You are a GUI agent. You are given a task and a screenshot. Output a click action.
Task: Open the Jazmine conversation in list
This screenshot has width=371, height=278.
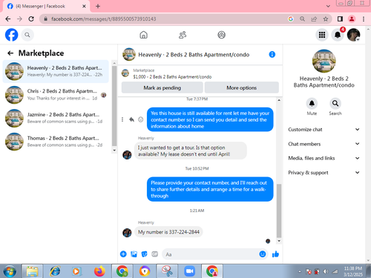point(56,118)
